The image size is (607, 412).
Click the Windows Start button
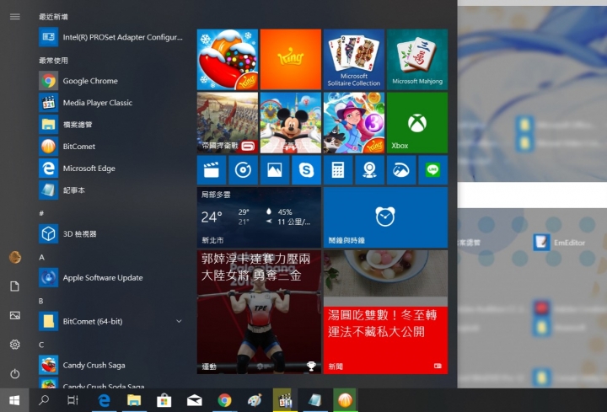14,400
